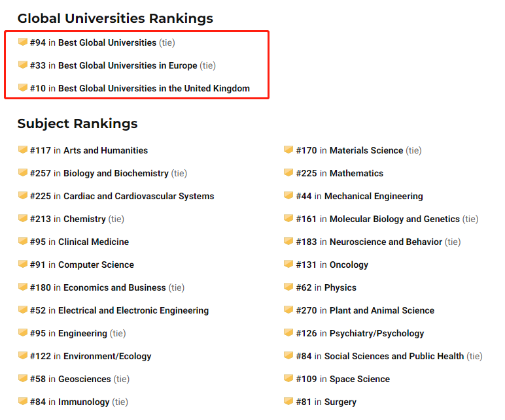
Task: Click the badge icon beside Molecular Biology and Genetics
Action: click(x=288, y=218)
